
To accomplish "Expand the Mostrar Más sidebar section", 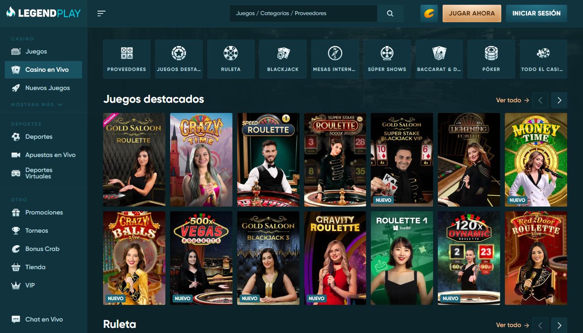I will 36,105.
